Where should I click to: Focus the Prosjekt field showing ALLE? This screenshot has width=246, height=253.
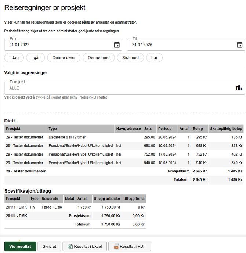coord(124,88)
